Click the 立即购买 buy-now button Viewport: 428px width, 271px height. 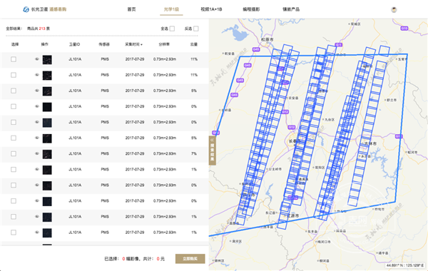pos(190,259)
